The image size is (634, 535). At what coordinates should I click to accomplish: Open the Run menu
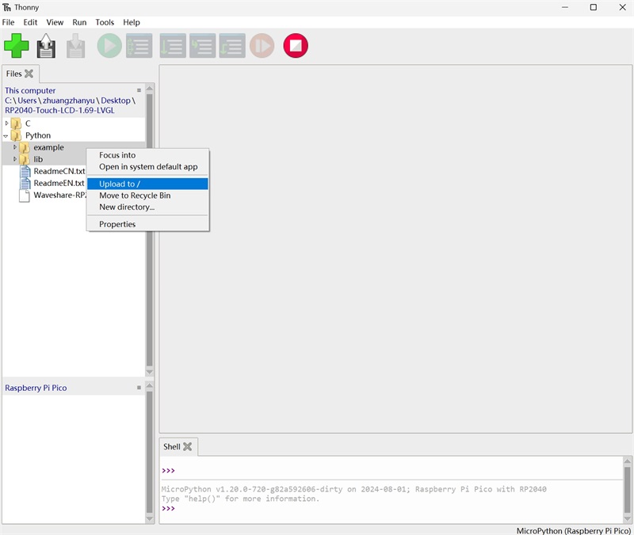point(79,22)
